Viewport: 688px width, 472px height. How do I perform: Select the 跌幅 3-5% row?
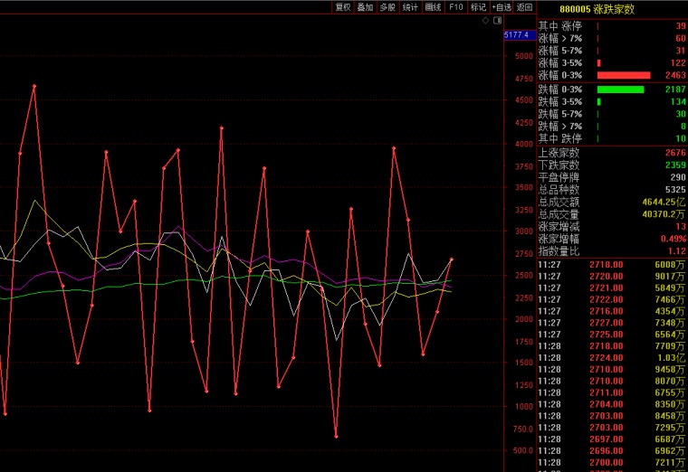pyautogui.click(x=612, y=101)
